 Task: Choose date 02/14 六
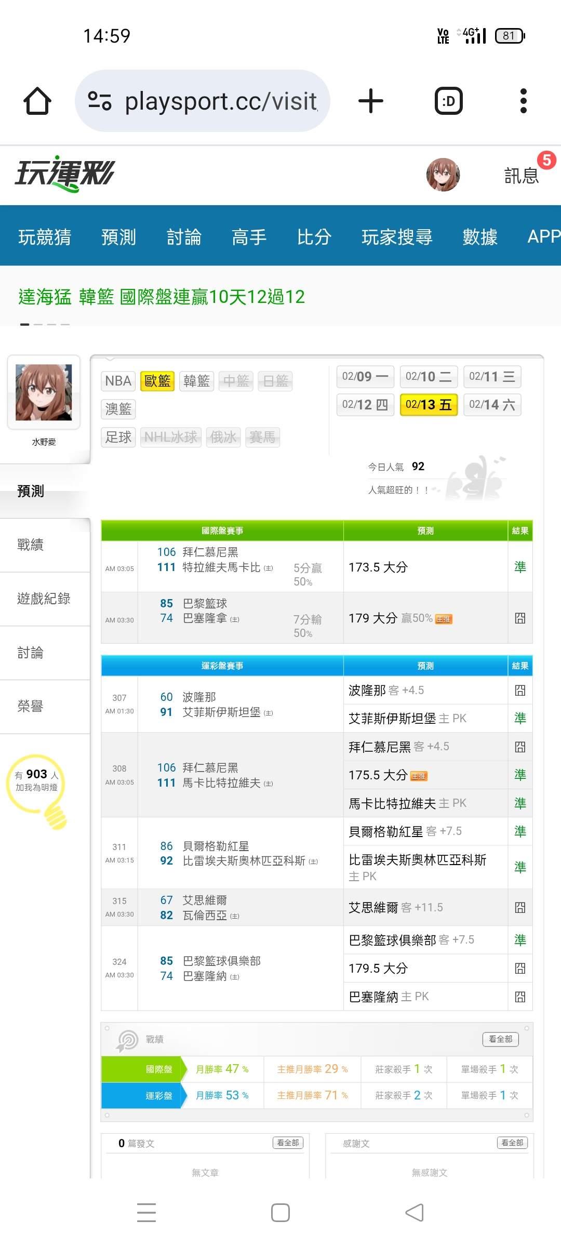tap(492, 405)
